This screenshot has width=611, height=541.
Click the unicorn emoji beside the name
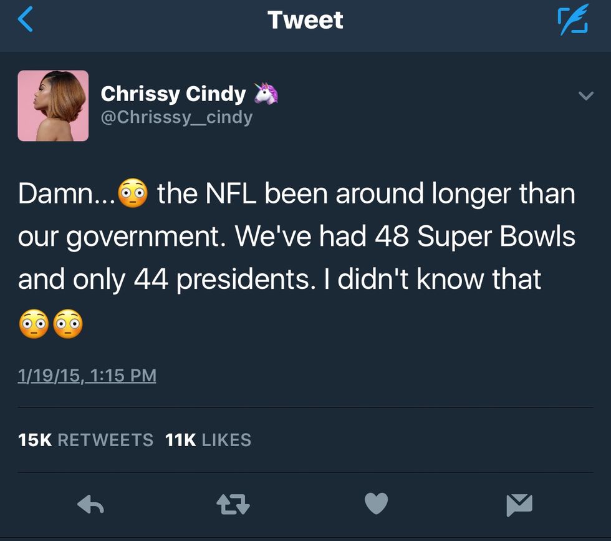pyautogui.click(x=265, y=94)
